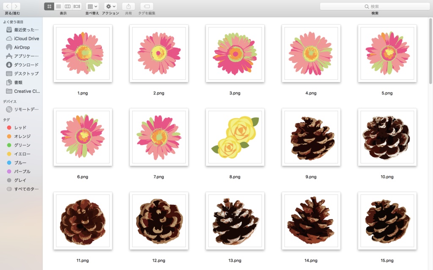Click the 3.png file name label
The height and width of the screenshot is (270, 433).
point(235,93)
